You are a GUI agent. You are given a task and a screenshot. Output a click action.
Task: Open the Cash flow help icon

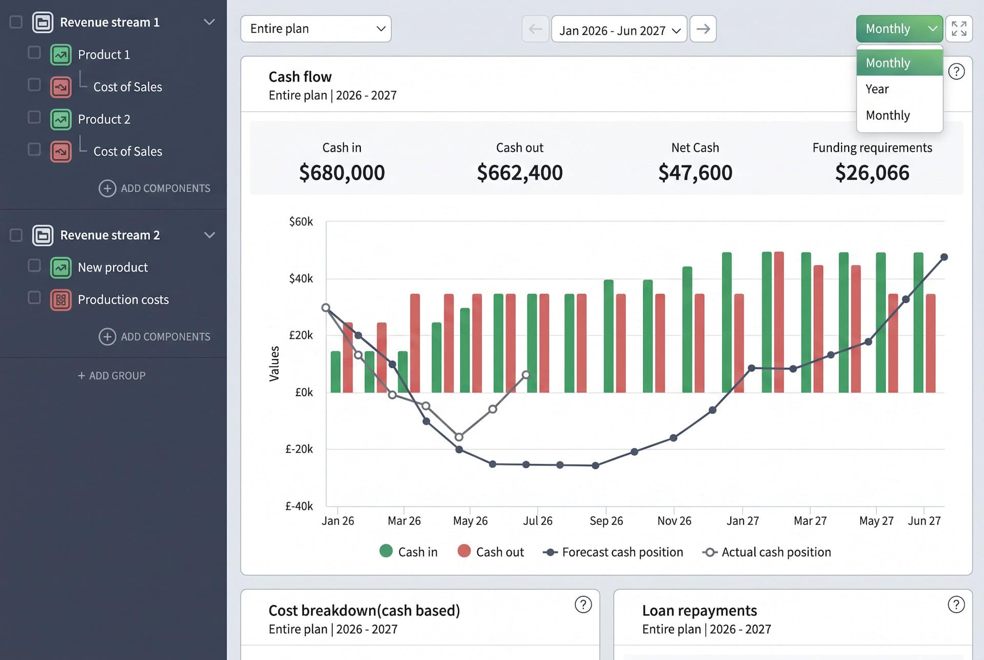[x=956, y=71]
